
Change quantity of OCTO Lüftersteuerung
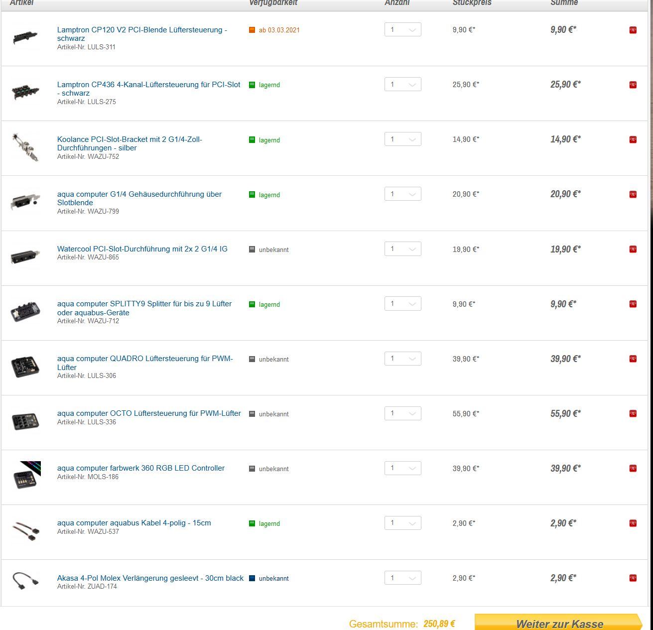pos(403,413)
